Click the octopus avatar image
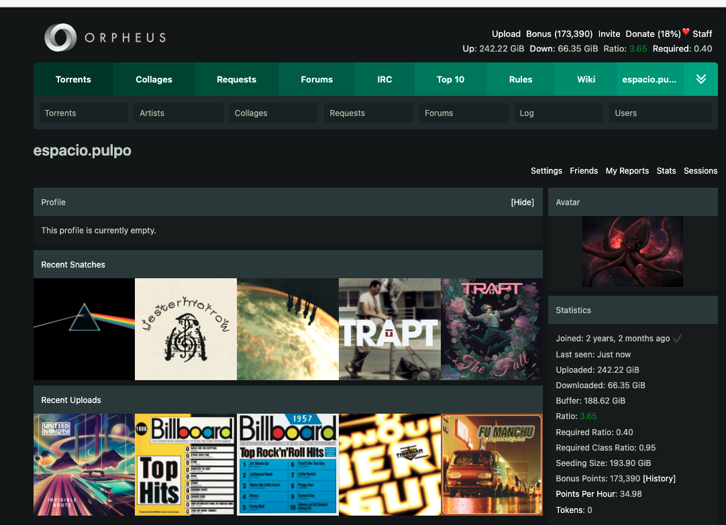This screenshot has width=726, height=525. 633,251
